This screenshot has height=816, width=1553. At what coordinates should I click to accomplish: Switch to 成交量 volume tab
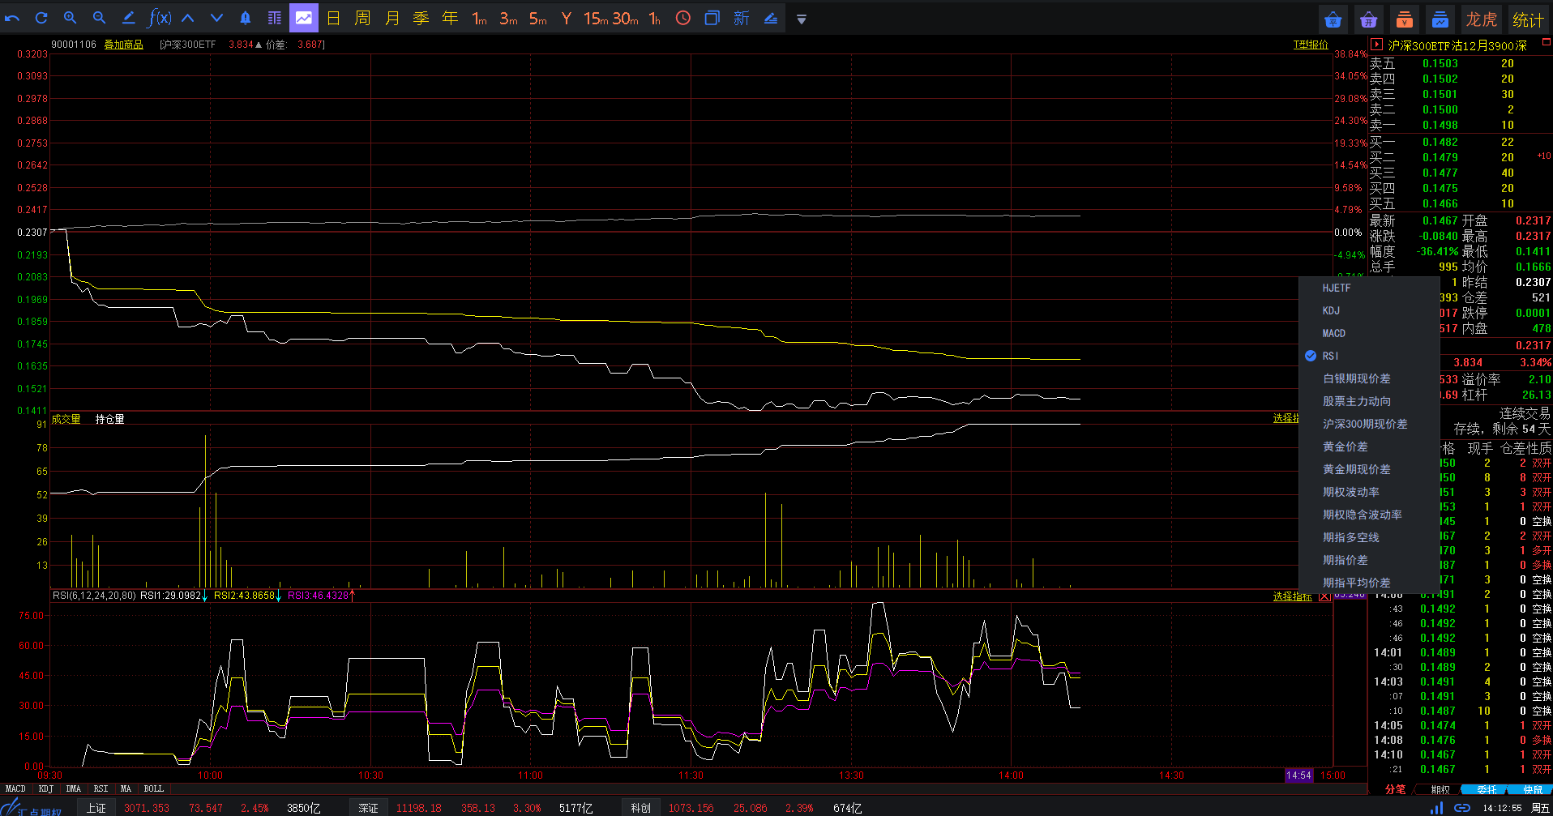click(66, 419)
